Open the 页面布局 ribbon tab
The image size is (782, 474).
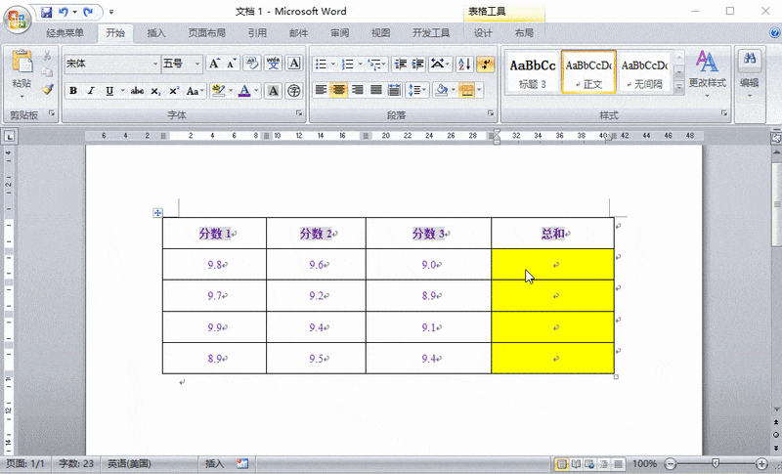coord(206,33)
